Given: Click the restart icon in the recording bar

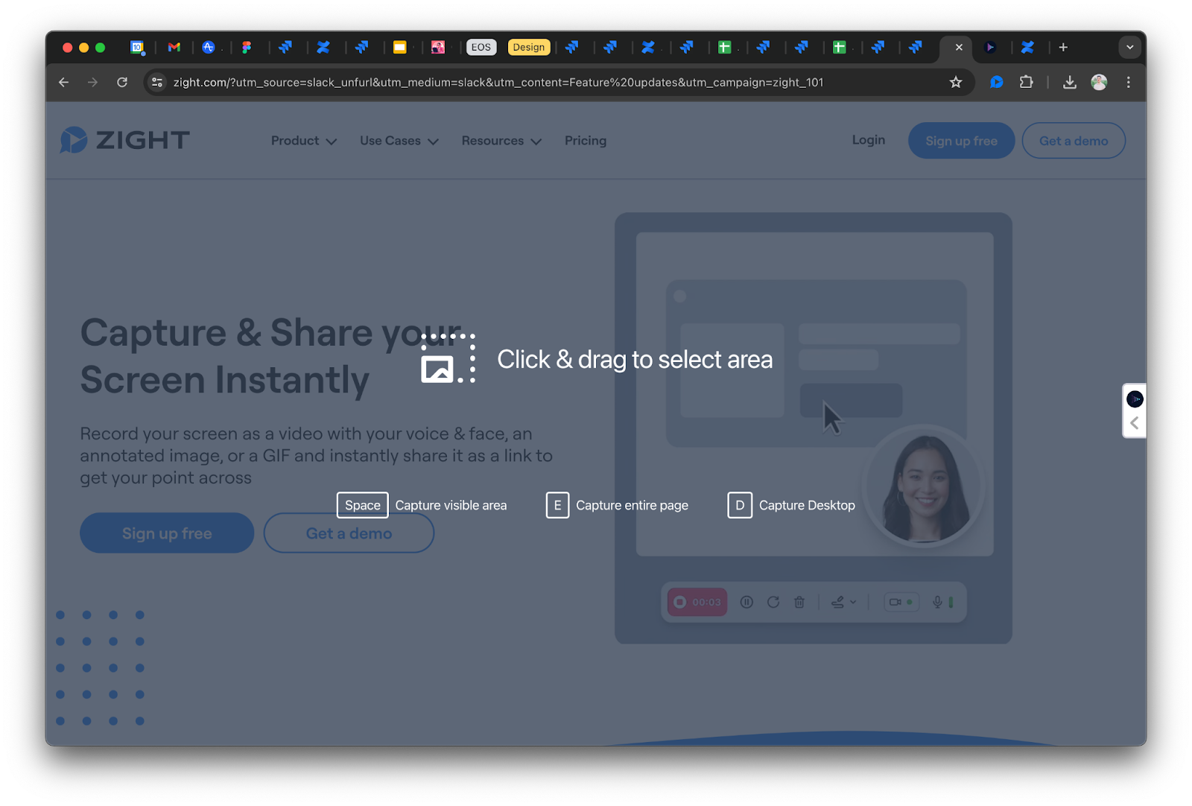Looking at the screenshot, I should click(773, 602).
